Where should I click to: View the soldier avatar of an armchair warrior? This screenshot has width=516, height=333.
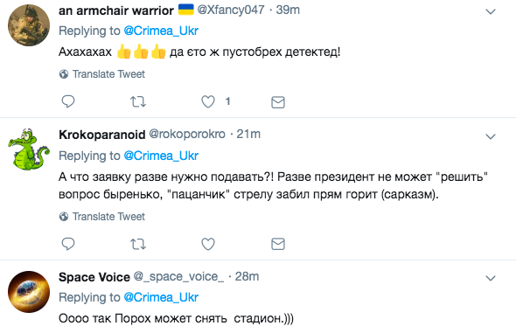[x=29, y=25]
